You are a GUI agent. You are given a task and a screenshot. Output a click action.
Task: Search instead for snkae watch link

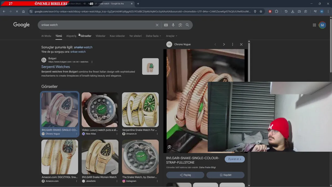[78, 52]
